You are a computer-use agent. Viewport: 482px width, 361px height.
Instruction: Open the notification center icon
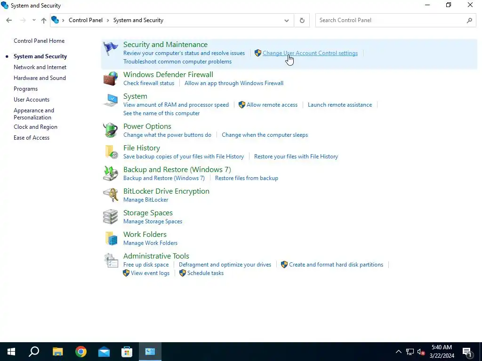pyautogui.click(x=467, y=352)
